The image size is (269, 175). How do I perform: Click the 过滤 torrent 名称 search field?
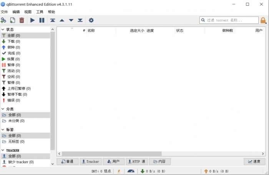(229, 20)
